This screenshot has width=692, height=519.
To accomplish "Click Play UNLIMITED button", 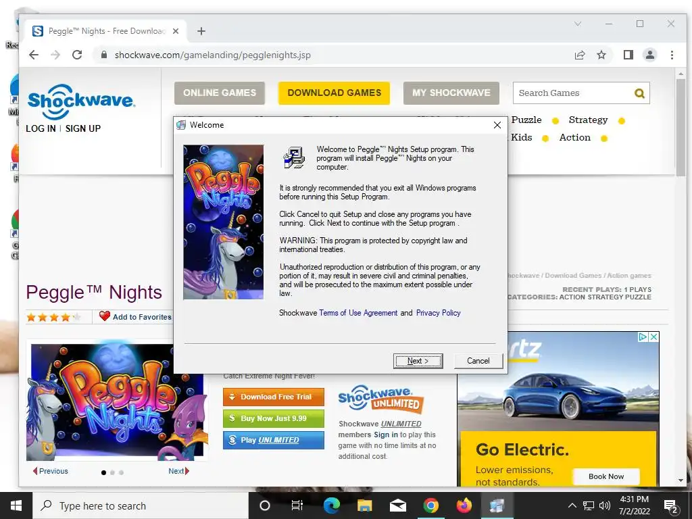I will click(x=273, y=440).
